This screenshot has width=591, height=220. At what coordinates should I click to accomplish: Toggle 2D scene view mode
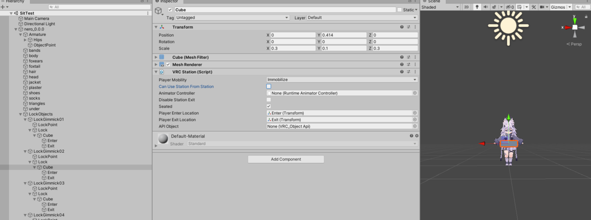tap(466, 7)
